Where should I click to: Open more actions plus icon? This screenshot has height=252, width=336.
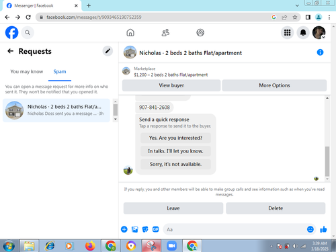pyautogui.click(x=124, y=229)
